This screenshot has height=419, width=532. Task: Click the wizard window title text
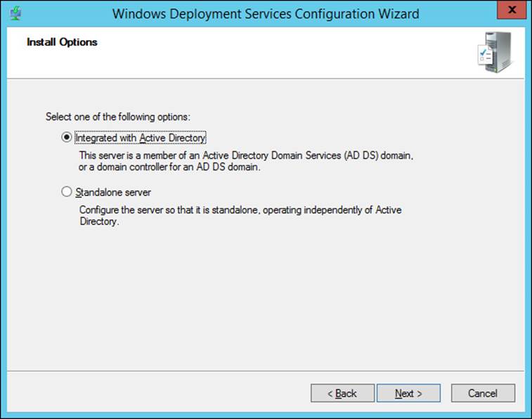click(x=266, y=14)
